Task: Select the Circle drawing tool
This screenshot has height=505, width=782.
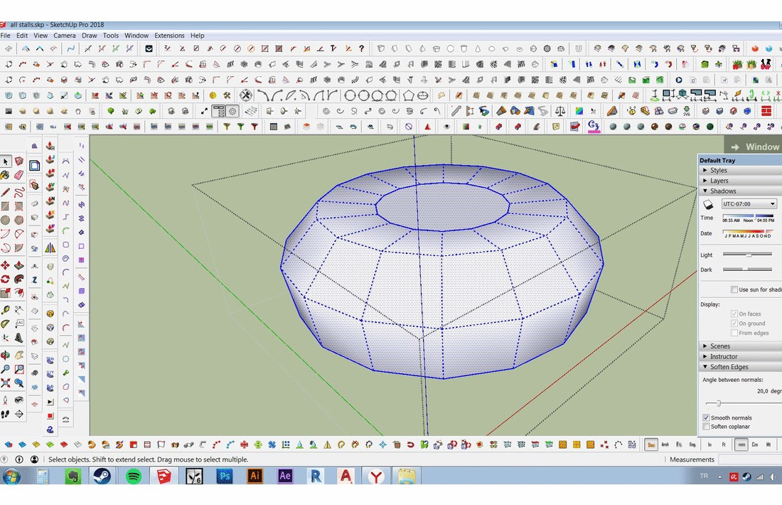Action: pyautogui.click(x=6, y=220)
